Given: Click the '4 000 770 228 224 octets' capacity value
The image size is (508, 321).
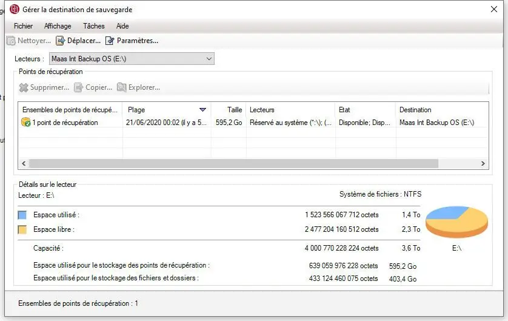Looking at the screenshot, I should coord(341,248).
